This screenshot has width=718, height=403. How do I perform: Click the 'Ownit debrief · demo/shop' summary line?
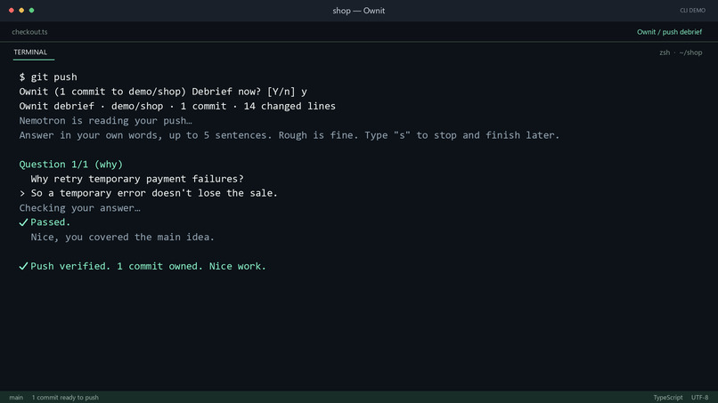pyautogui.click(x=177, y=106)
